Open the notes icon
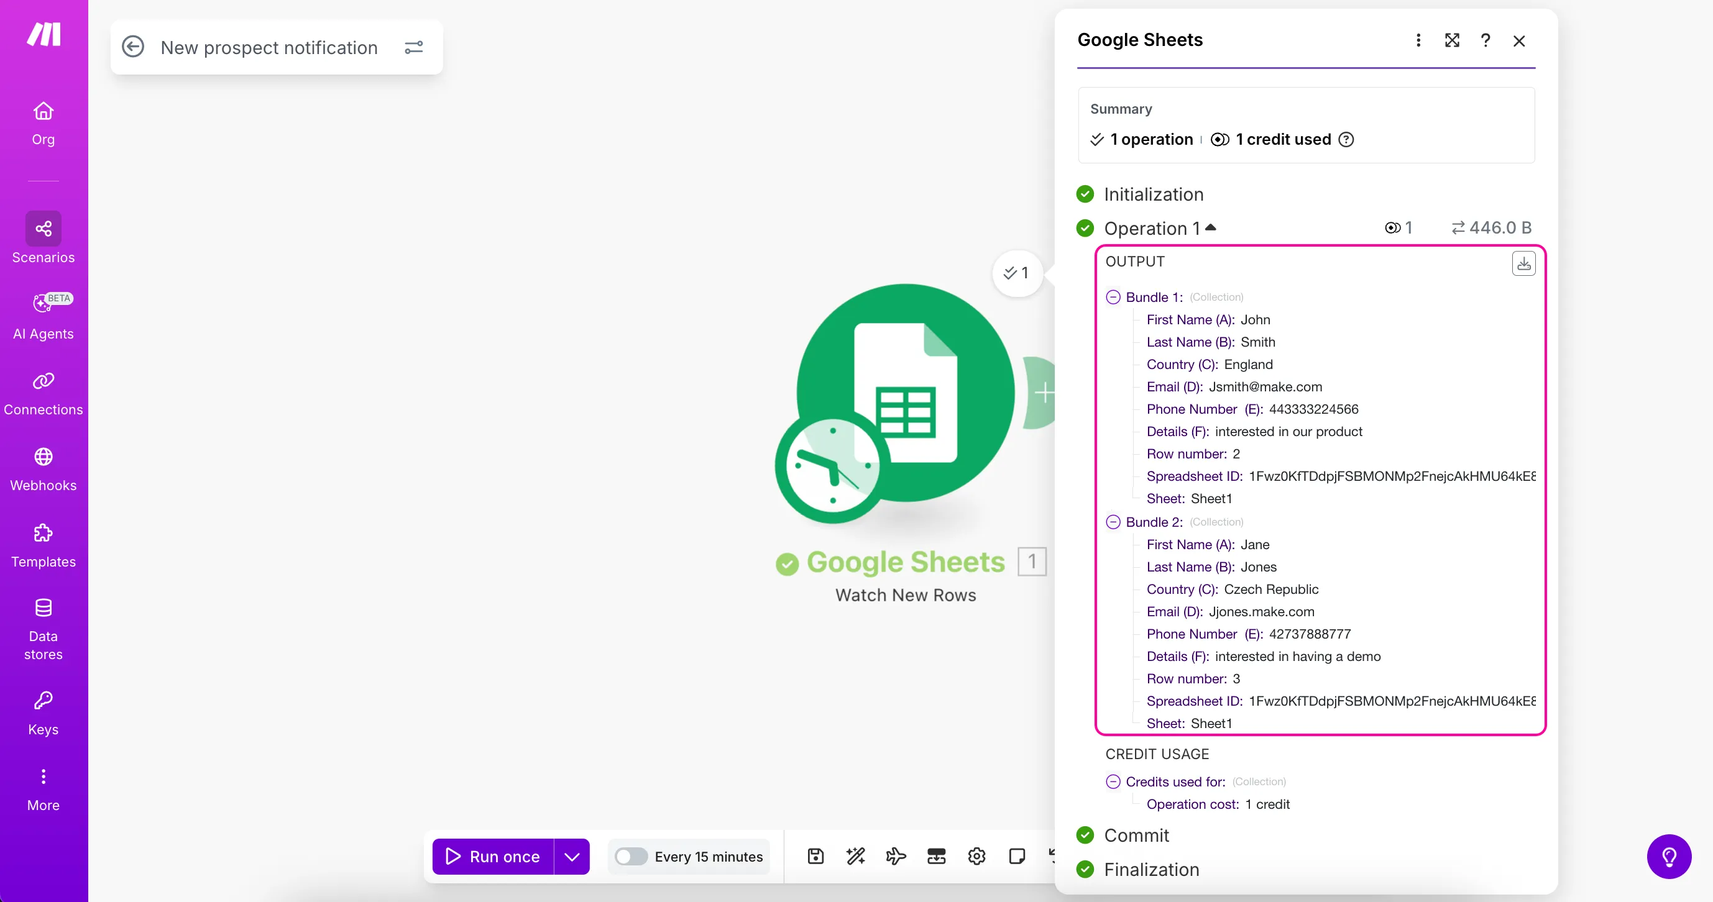 (1017, 857)
